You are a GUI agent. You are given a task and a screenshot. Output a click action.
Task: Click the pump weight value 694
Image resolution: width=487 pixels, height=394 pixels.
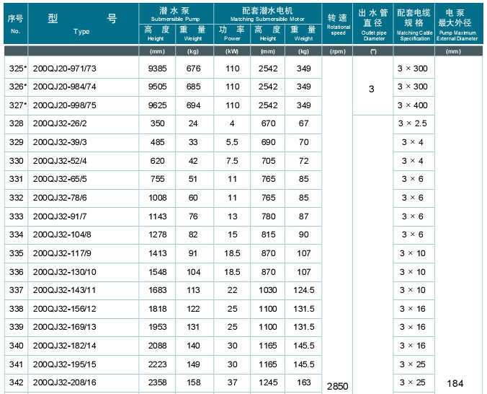coord(193,105)
